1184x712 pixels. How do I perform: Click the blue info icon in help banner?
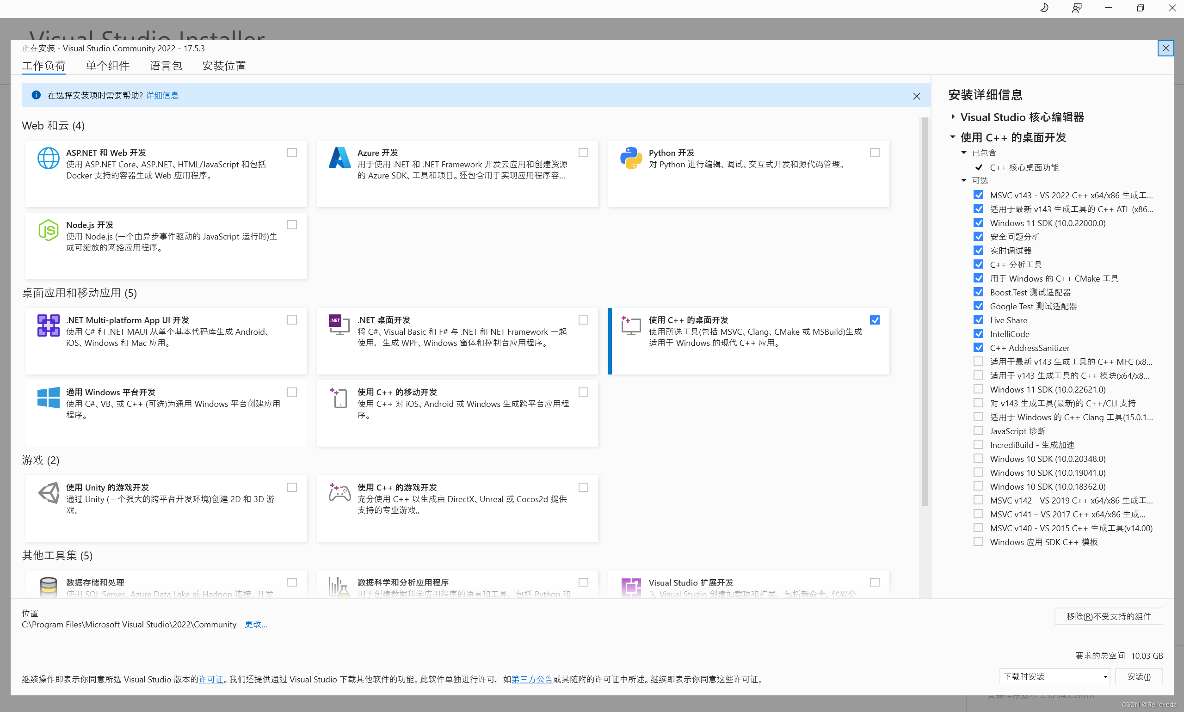(36, 95)
